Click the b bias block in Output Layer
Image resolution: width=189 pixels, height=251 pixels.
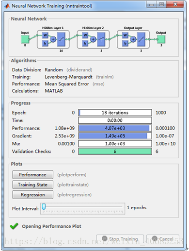[x=125, y=43]
